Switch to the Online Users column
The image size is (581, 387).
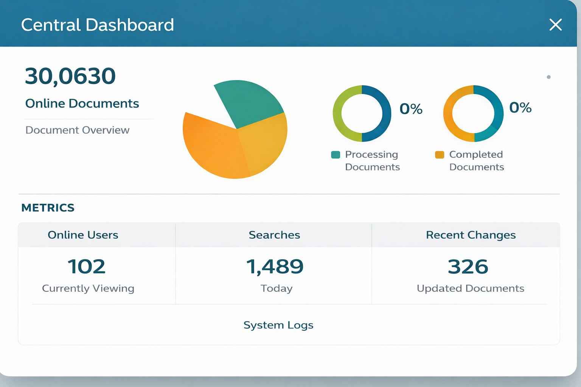pyautogui.click(x=83, y=235)
